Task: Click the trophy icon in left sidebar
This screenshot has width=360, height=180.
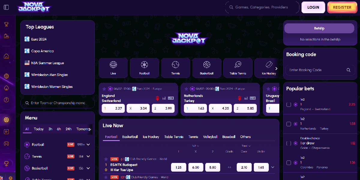Action: pyautogui.click(x=6, y=24)
